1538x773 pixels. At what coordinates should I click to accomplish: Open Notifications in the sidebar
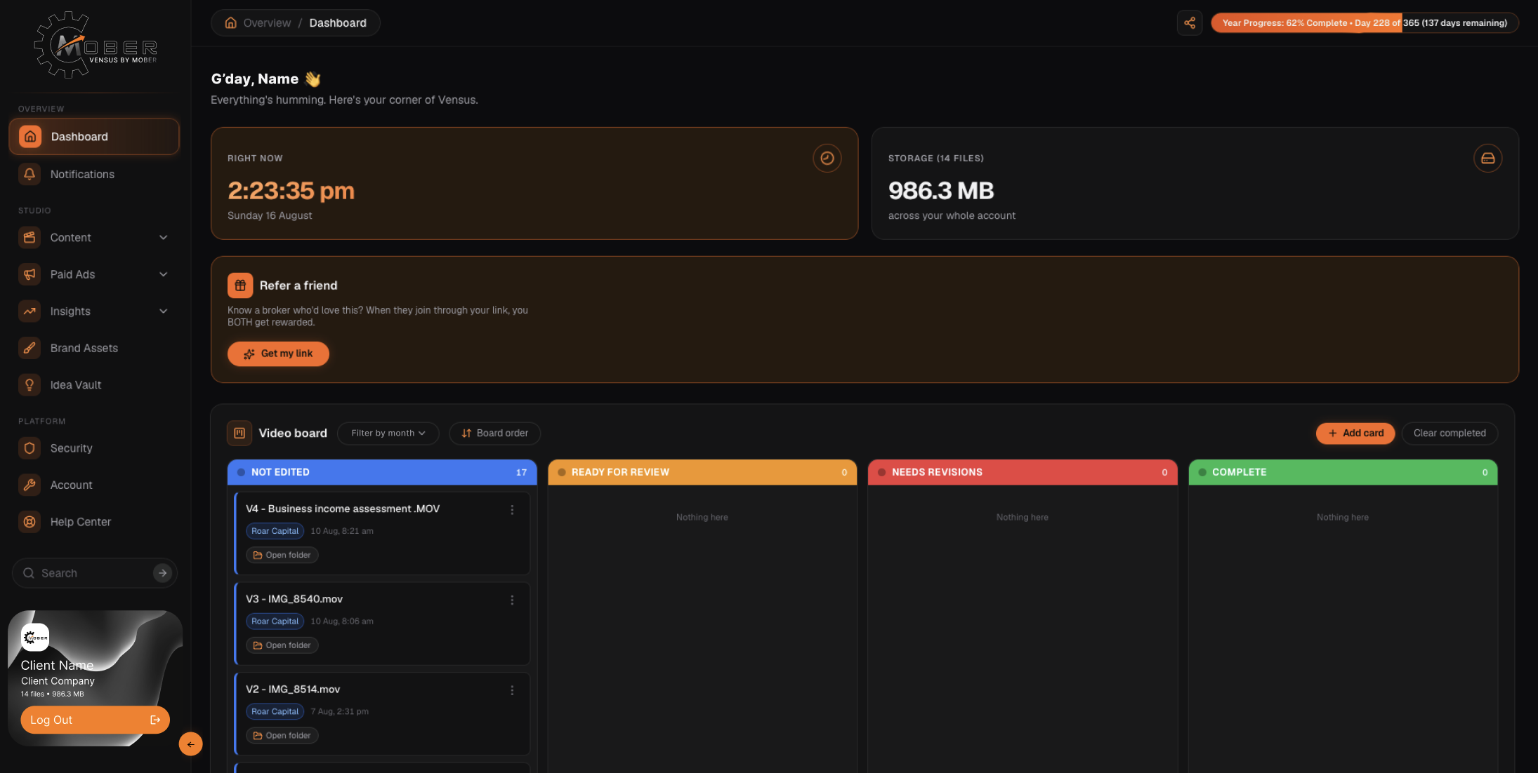click(94, 174)
